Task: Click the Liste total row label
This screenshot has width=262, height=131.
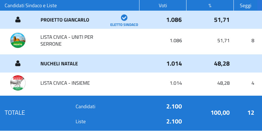Action: (x=81, y=122)
